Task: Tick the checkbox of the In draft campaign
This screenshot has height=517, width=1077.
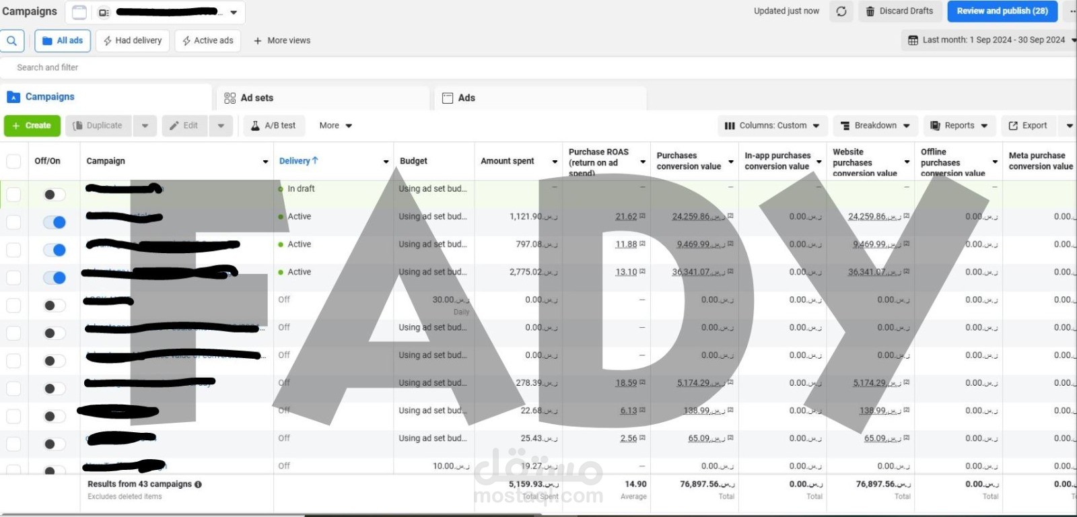Action: 13,195
